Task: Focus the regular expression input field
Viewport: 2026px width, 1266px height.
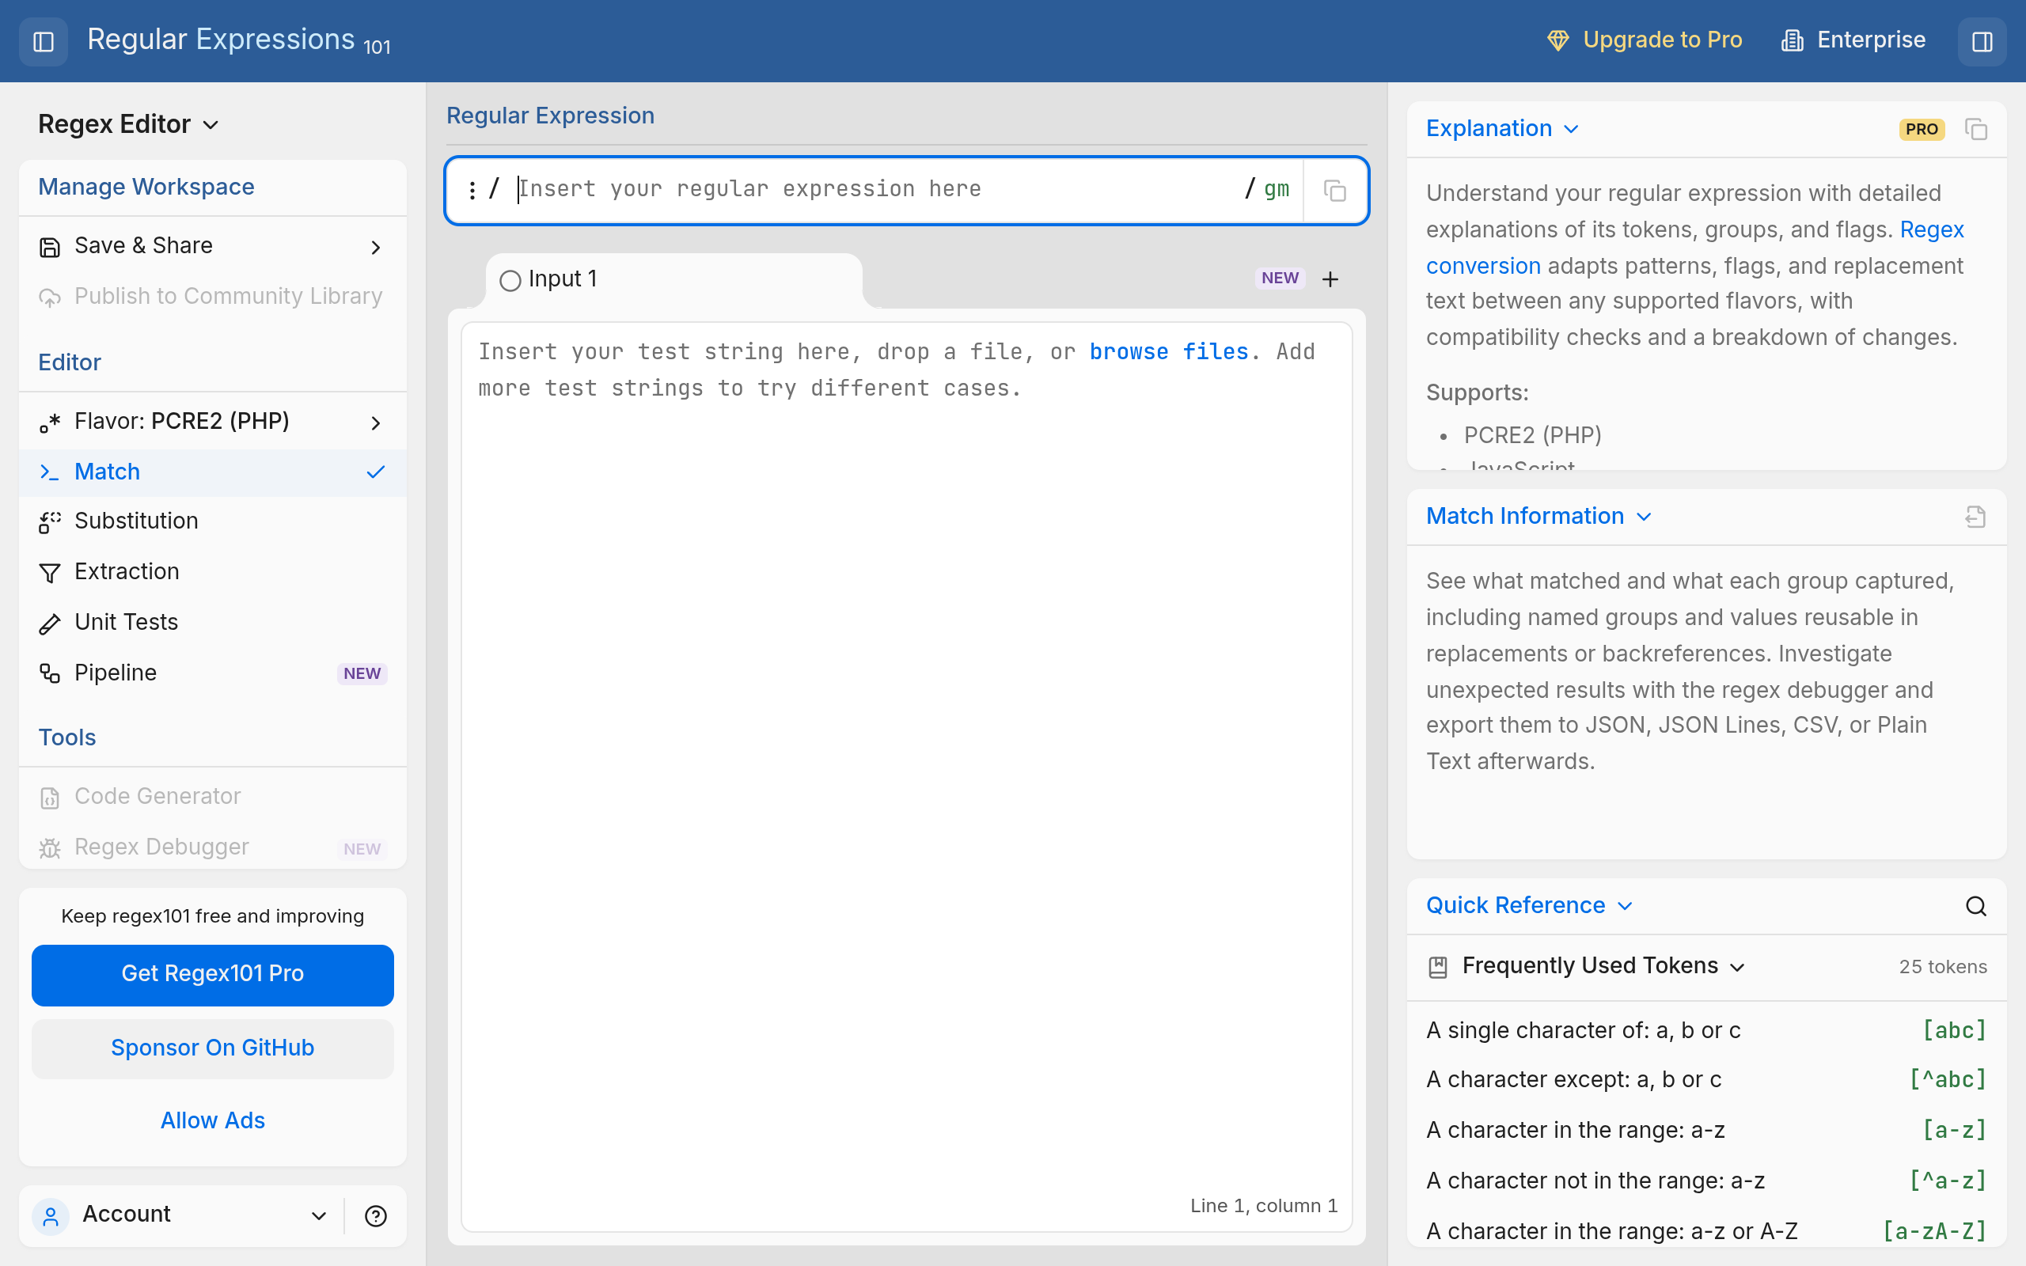Action: [875, 189]
